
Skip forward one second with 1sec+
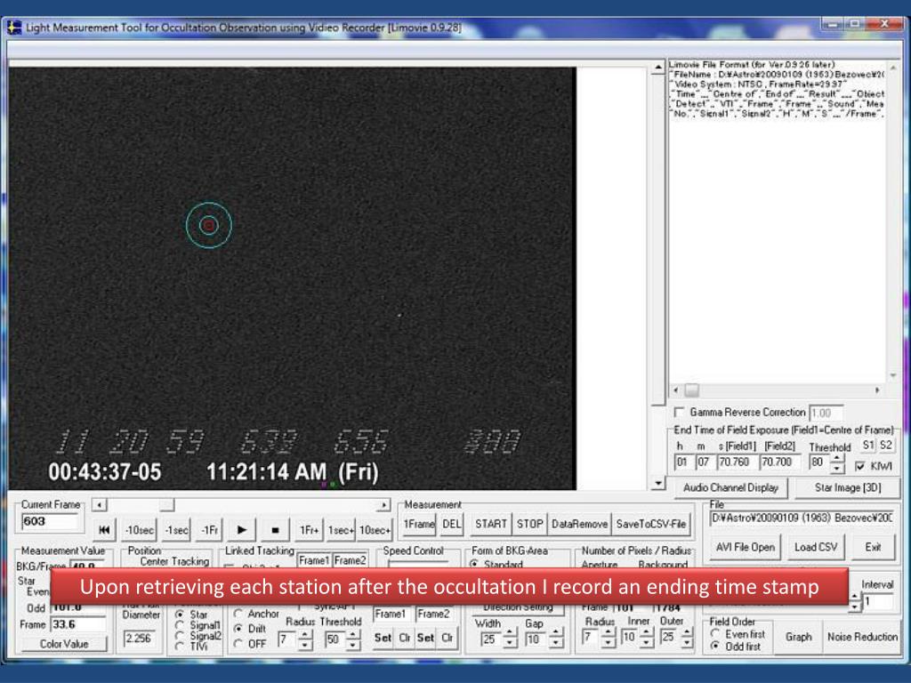point(341,530)
